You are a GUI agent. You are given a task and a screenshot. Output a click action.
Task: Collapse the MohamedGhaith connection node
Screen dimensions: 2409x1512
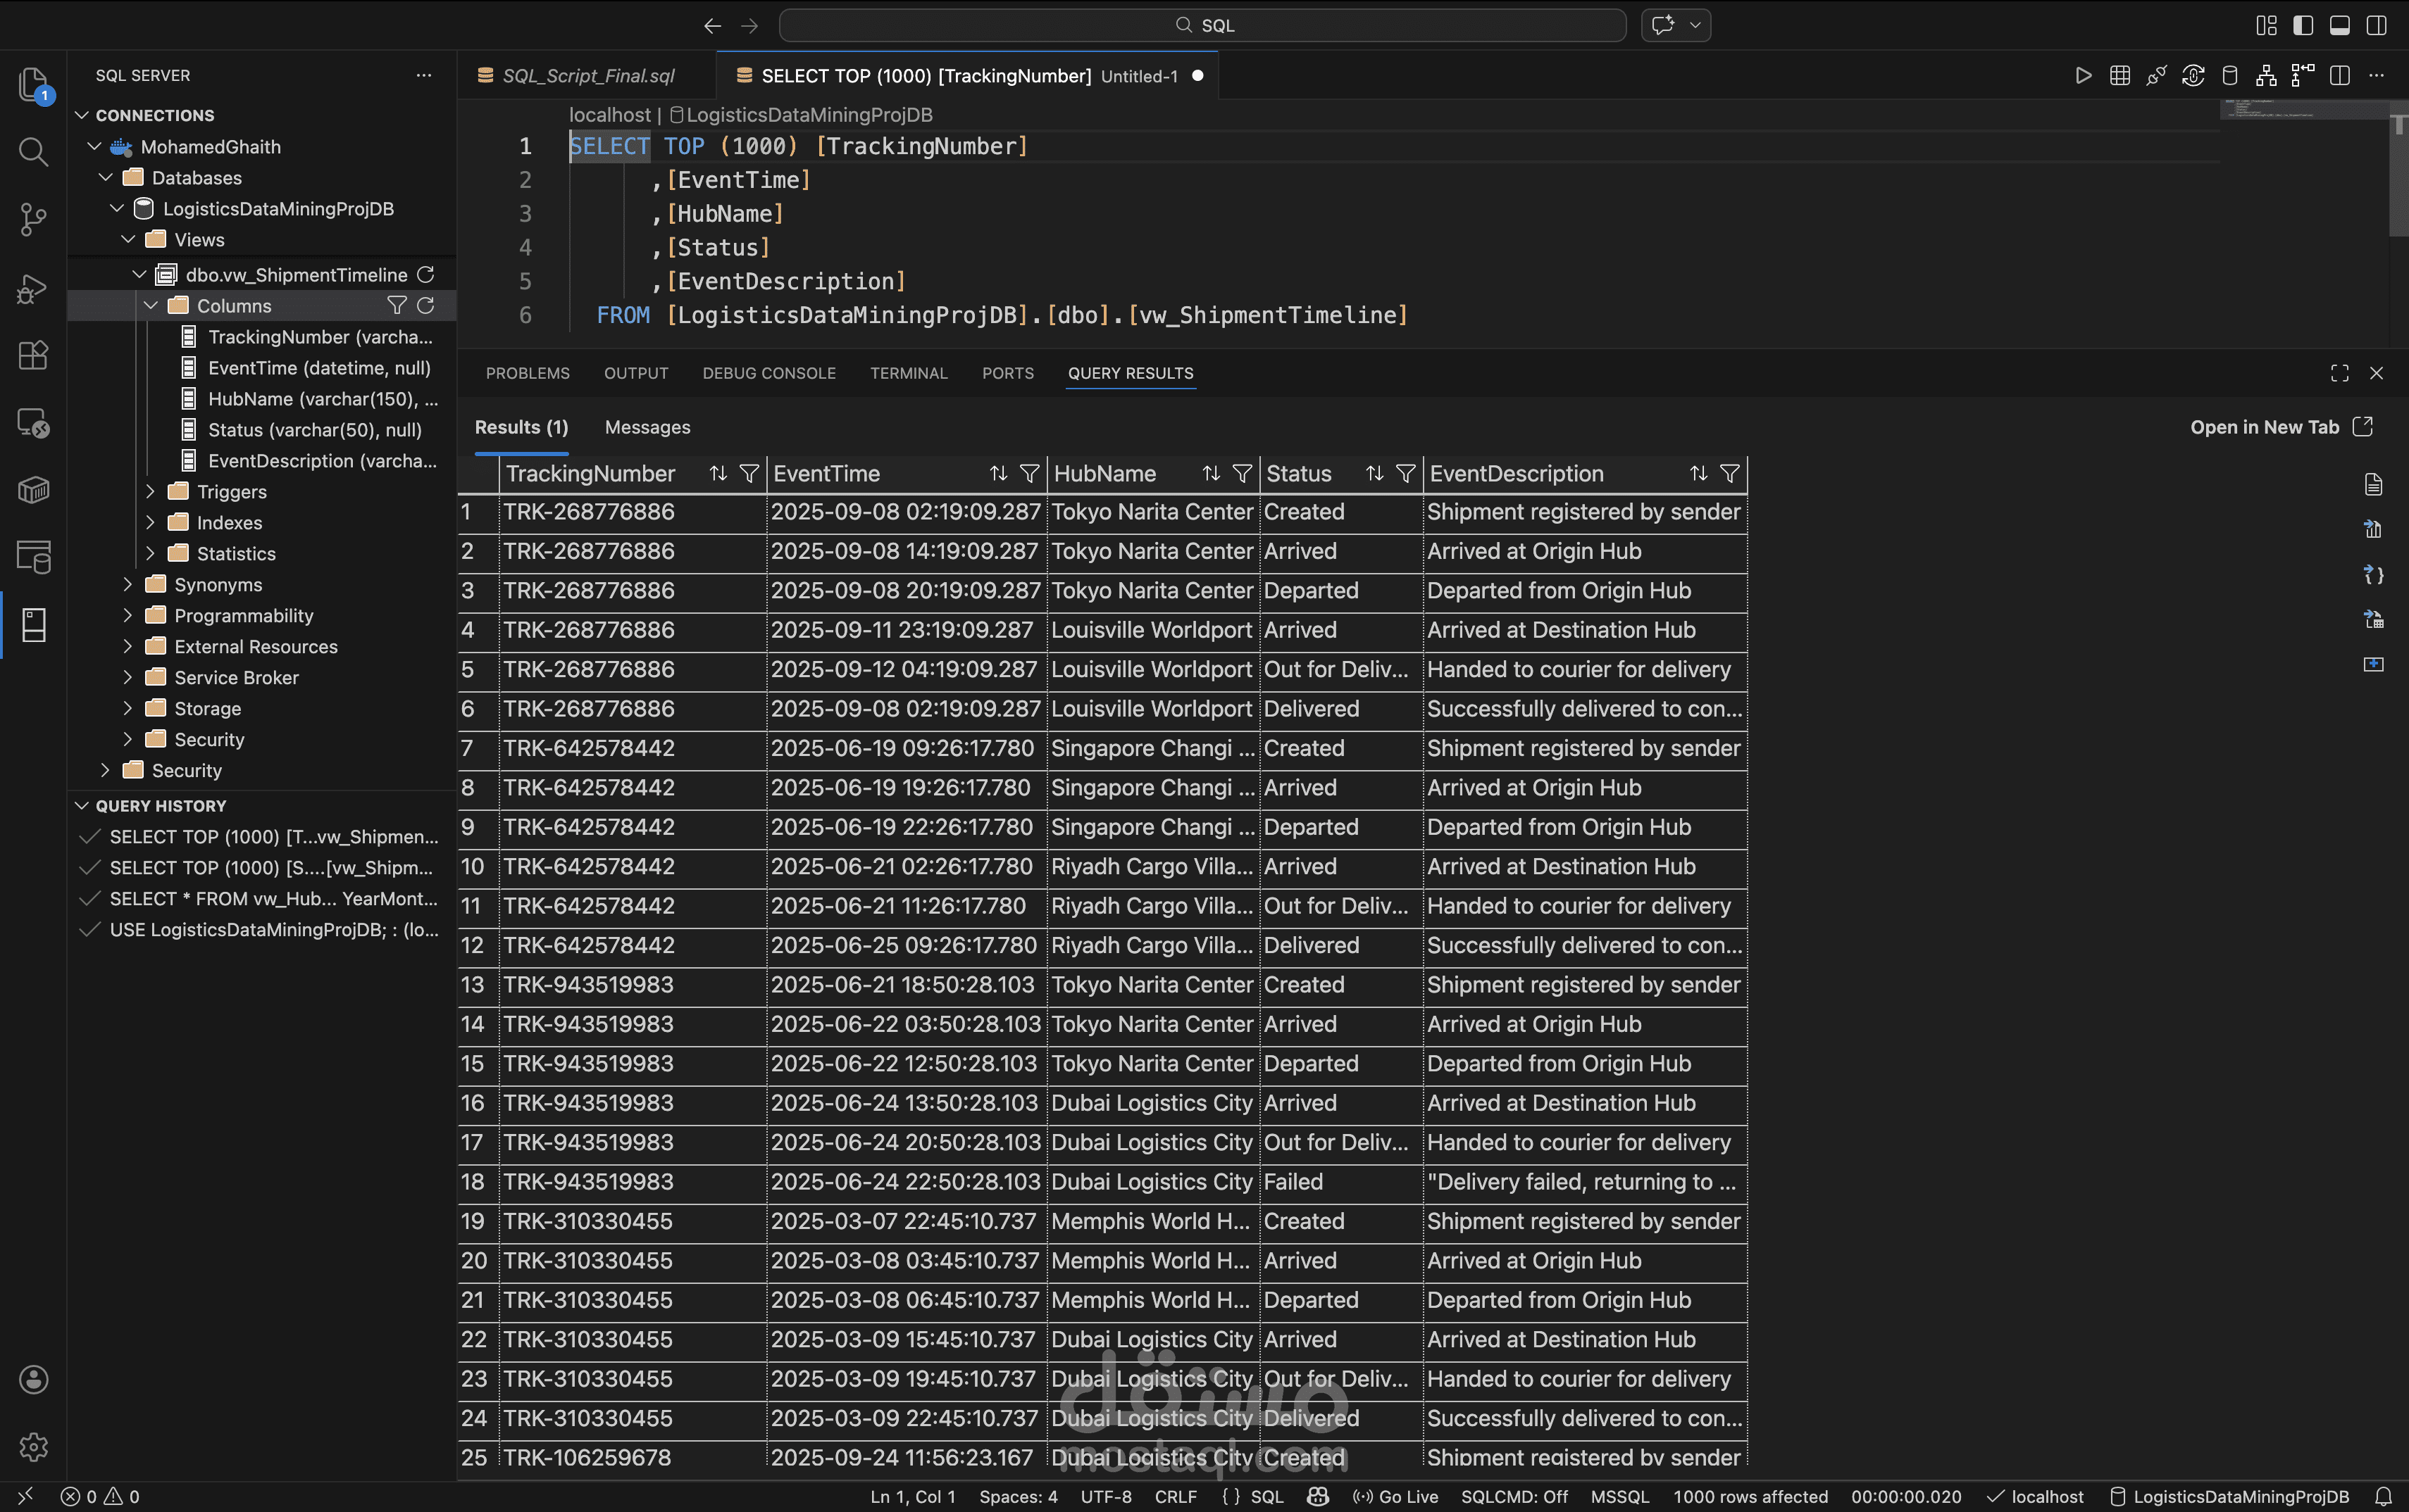click(x=94, y=147)
